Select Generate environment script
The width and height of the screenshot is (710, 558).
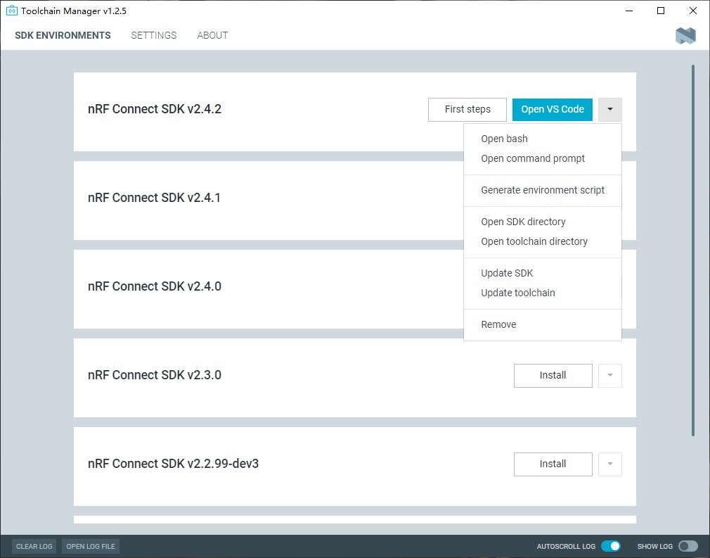tap(543, 191)
